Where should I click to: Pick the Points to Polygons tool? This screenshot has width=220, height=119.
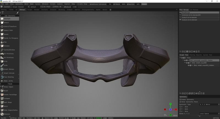[x=10, y=38]
